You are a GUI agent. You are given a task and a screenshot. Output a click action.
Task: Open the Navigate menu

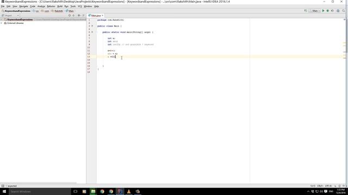click(x=23, y=6)
